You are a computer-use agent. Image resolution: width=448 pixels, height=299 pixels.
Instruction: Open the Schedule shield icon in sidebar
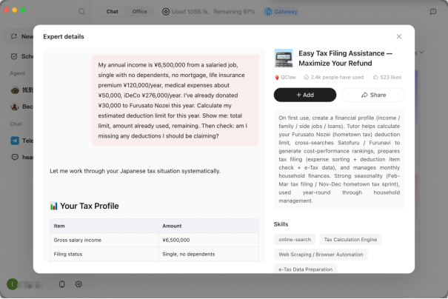tap(14, 56)
